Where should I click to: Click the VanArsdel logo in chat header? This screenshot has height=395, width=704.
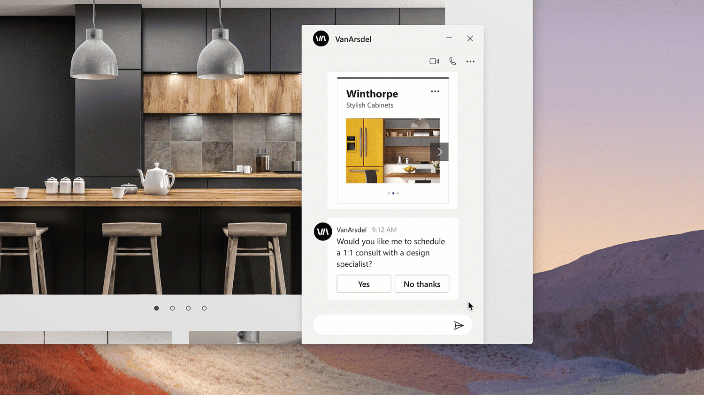(321, 39)
